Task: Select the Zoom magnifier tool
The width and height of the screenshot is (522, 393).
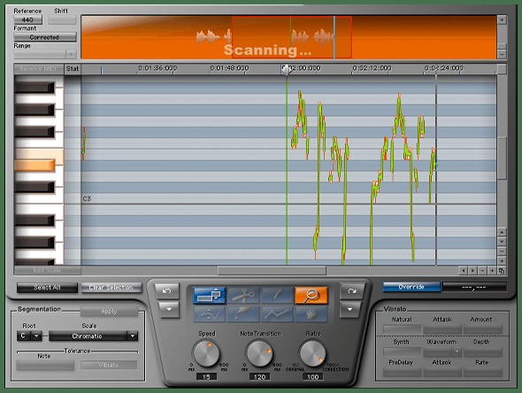Action: click(x=311, y=296)
